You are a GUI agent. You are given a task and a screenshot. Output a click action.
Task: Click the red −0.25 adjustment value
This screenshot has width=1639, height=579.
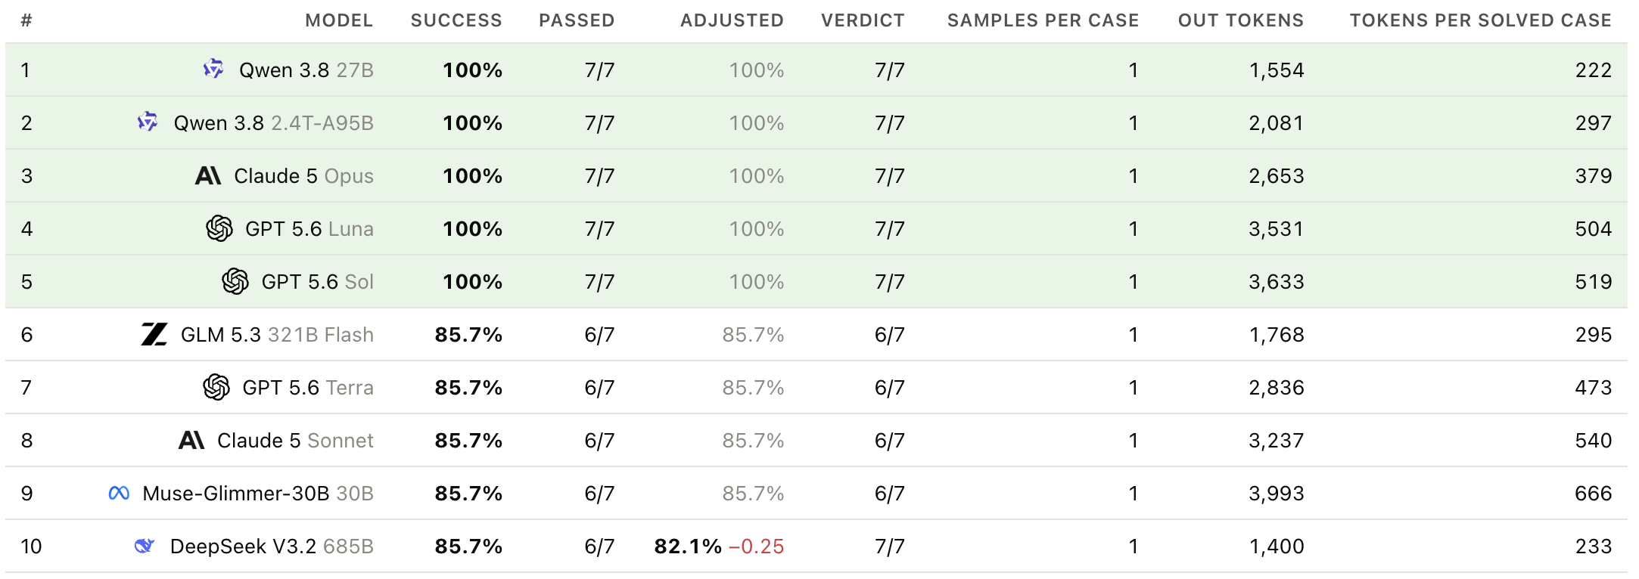click(756, 546)
